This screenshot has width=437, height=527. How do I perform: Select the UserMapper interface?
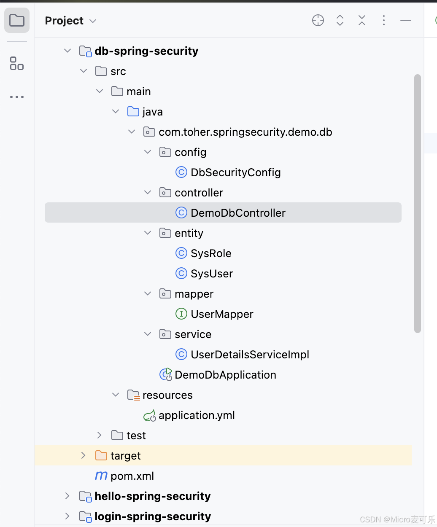pos(222,314)
